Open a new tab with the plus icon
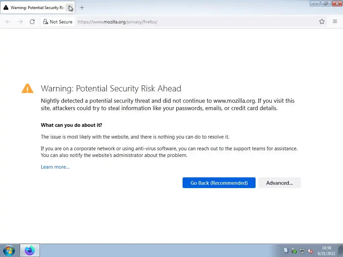Screen dimensions: 343x257 click(x=82, y=8)
